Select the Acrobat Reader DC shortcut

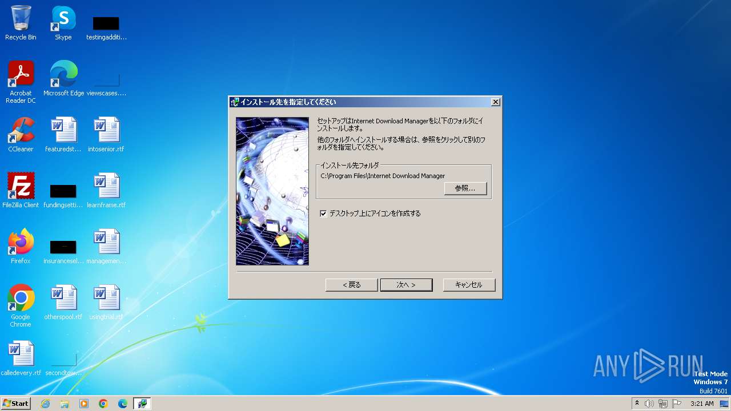click(x=21, y=82)
